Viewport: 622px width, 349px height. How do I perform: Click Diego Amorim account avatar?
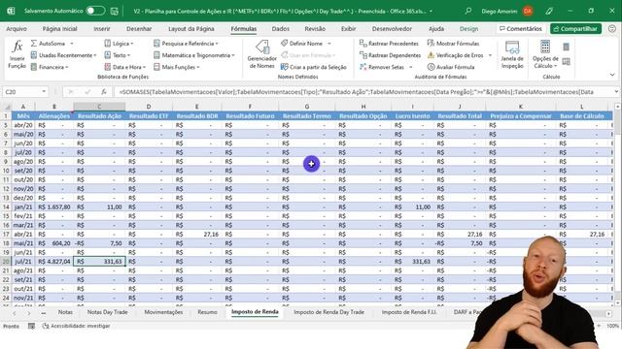coord(528,11)
